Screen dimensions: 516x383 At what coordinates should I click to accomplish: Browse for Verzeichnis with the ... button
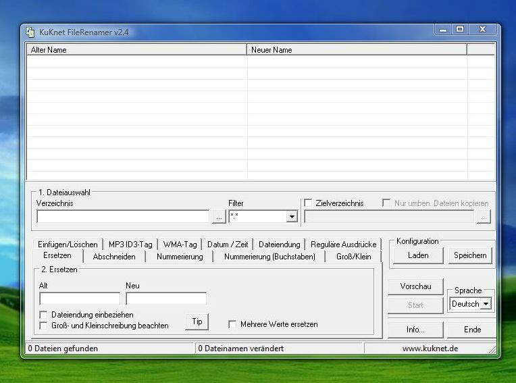(219, 217)
